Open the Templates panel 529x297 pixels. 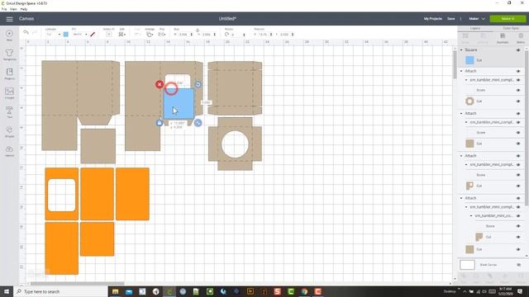pyautogui.click(x=9, y=54)
